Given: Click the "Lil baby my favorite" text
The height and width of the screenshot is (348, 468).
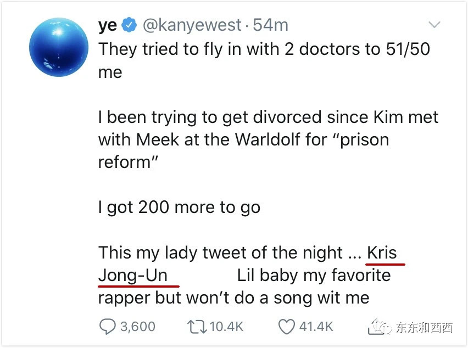Looking at the screenshot, I should pos(314,275).
